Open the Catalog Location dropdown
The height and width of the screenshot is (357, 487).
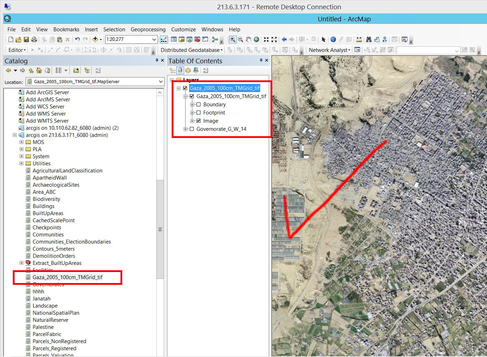[x=161, y=82]
